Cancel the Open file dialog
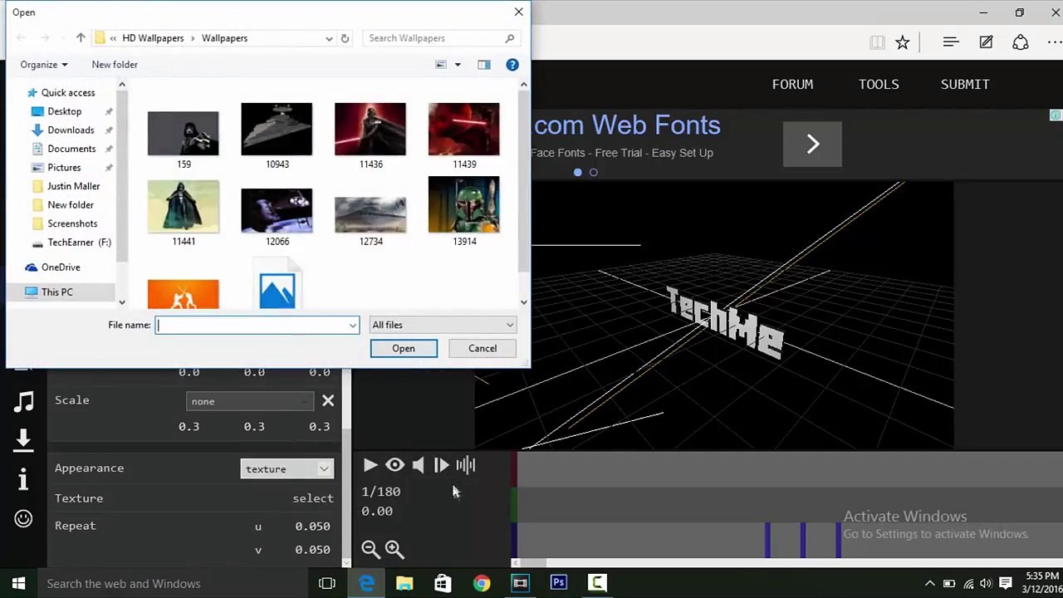This screenshot has width=1063, height=598. point(483,348)
